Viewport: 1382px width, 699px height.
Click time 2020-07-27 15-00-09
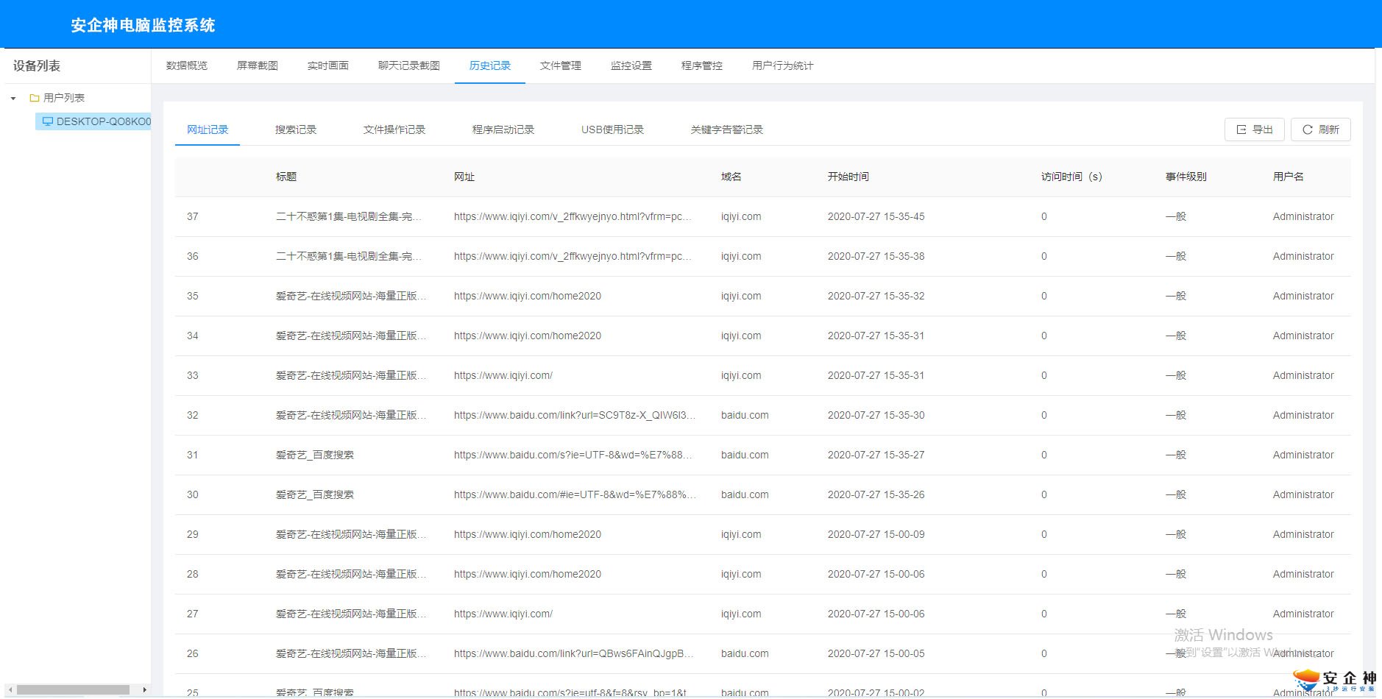click(x=876, y=534)
